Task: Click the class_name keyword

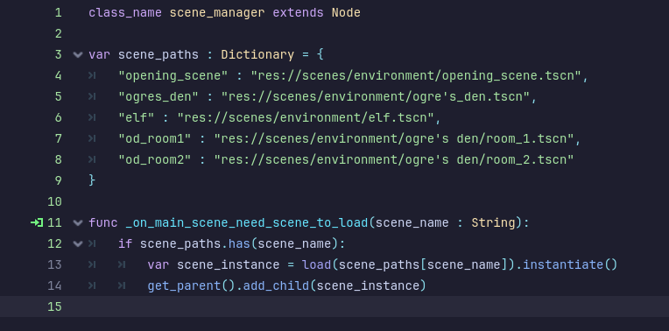Action: tap(125, 13)
